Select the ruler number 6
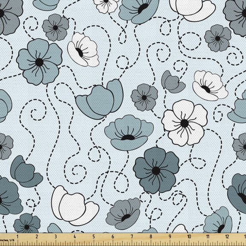246x246 pixels. [x=113, y=237]
